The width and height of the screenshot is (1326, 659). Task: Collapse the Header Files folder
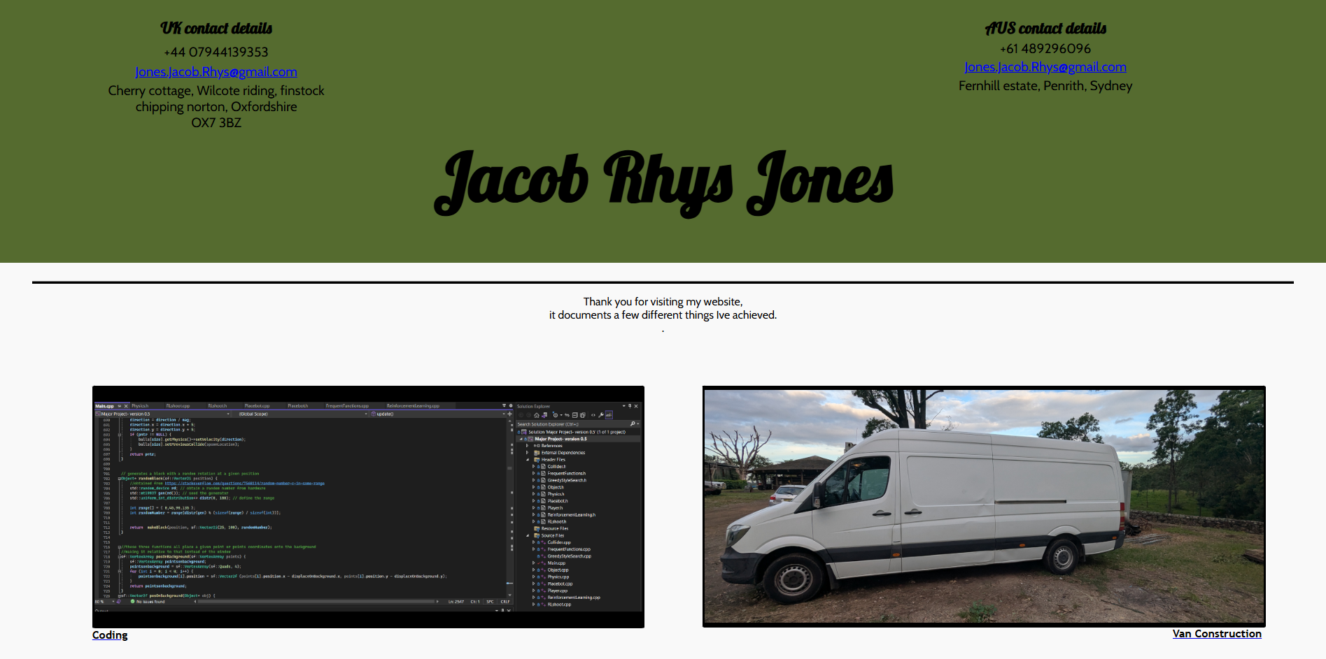tap(528, 460)
